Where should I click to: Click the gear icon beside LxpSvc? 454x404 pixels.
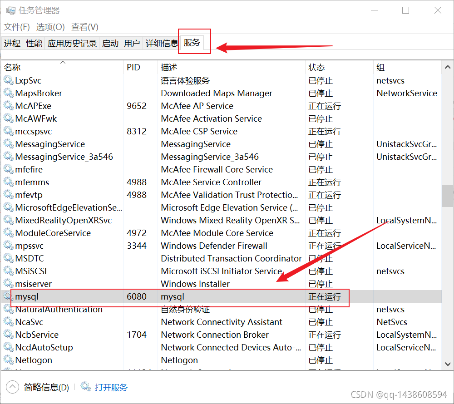pos(8,80)
